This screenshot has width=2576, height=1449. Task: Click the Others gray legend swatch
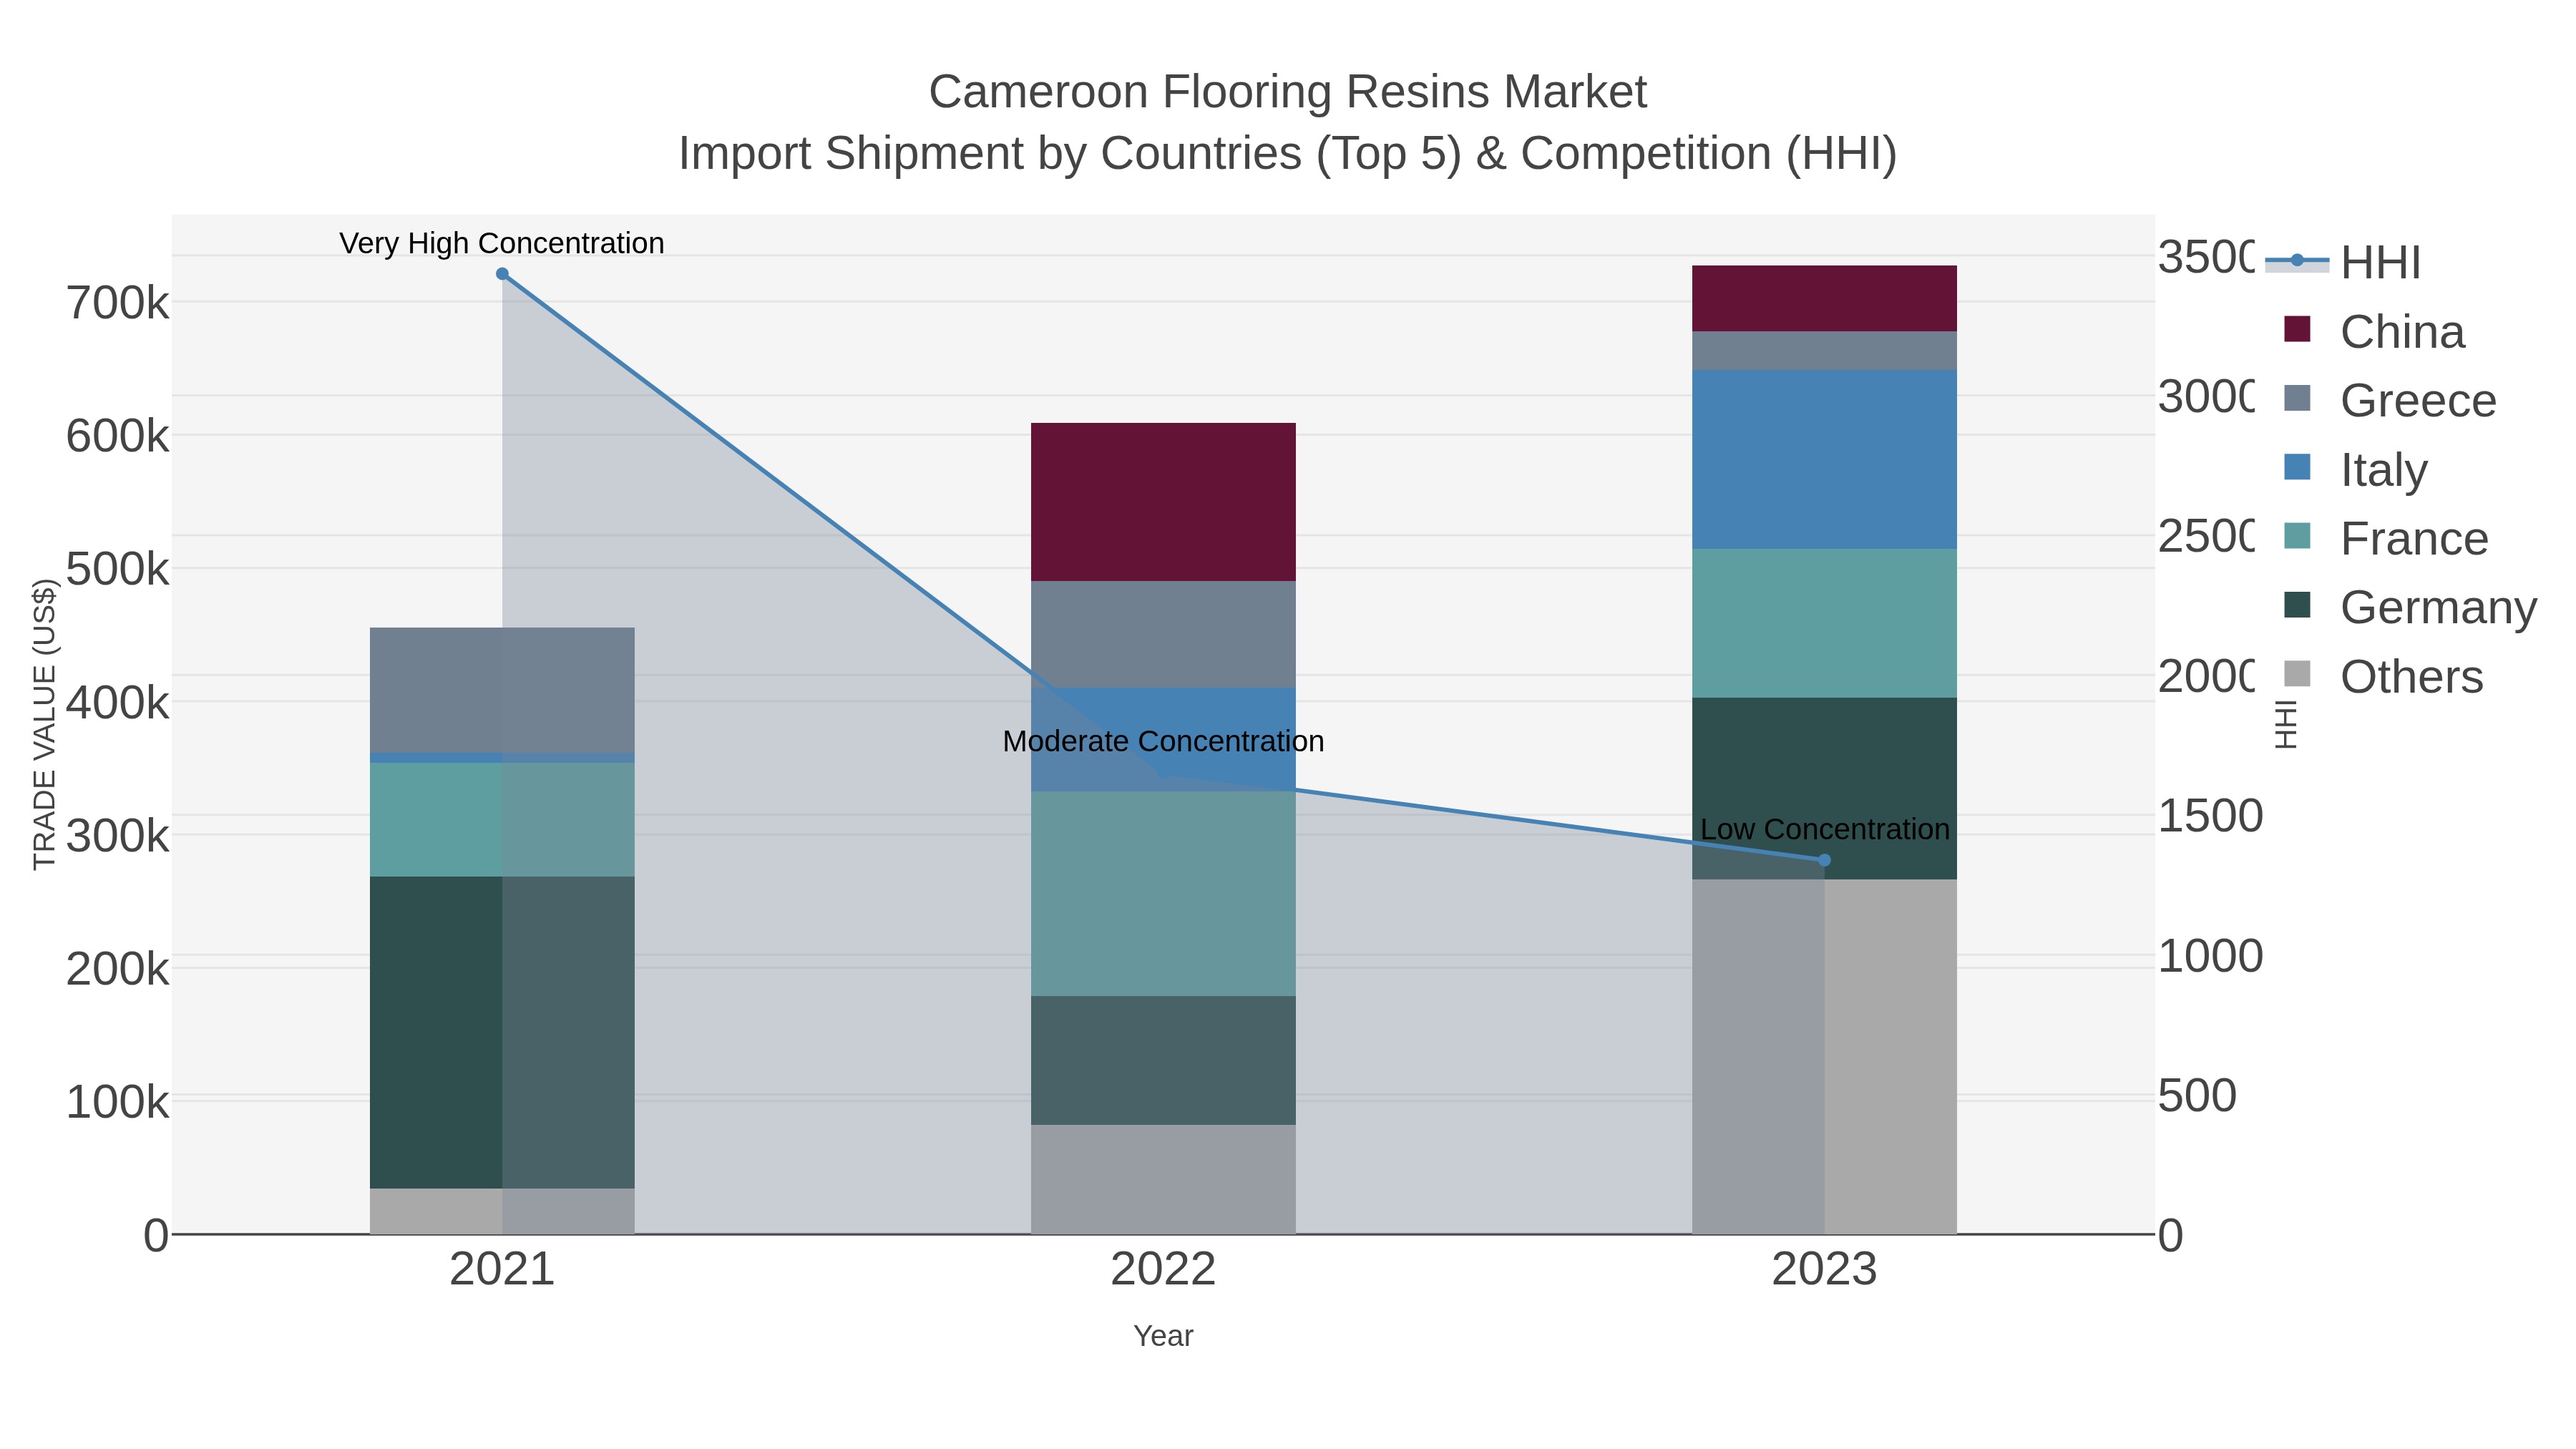[2297, 674]
